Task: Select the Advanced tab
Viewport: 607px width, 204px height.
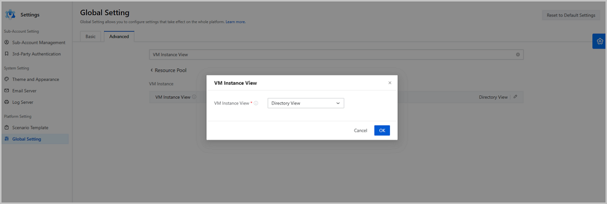Action: tap(119, 36)
